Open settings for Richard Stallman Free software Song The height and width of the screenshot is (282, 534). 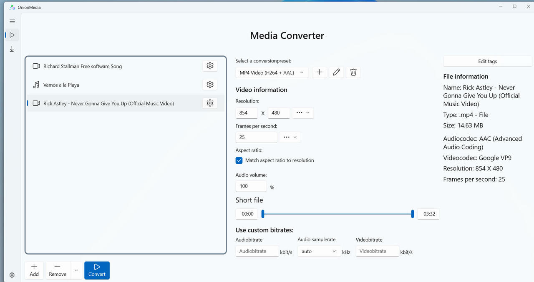tap(210, 66)
